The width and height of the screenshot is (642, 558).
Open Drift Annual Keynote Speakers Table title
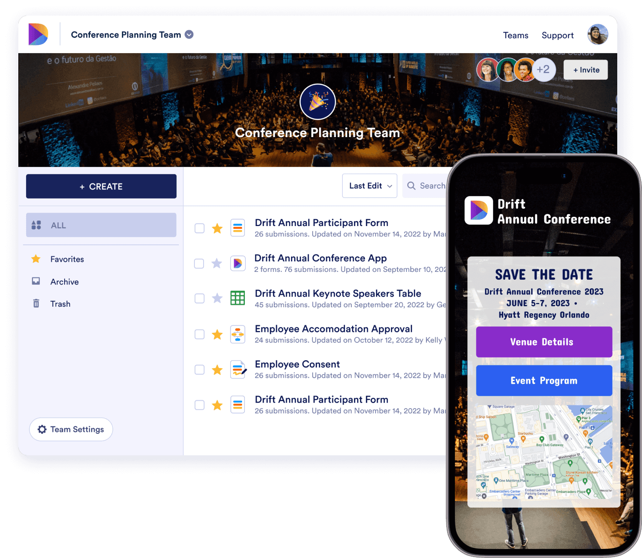tap(338, 293)
